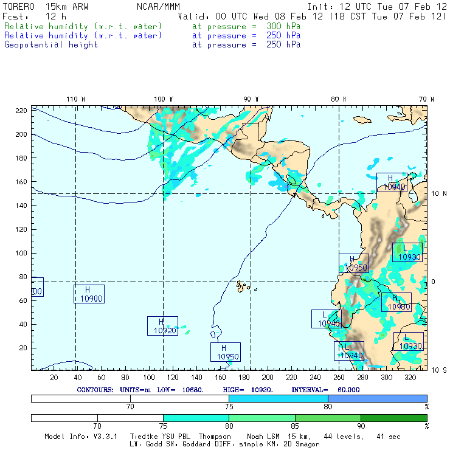Click the '80 W' longitude label
Screen dimensions: 450x450
(x=339, y=99)
